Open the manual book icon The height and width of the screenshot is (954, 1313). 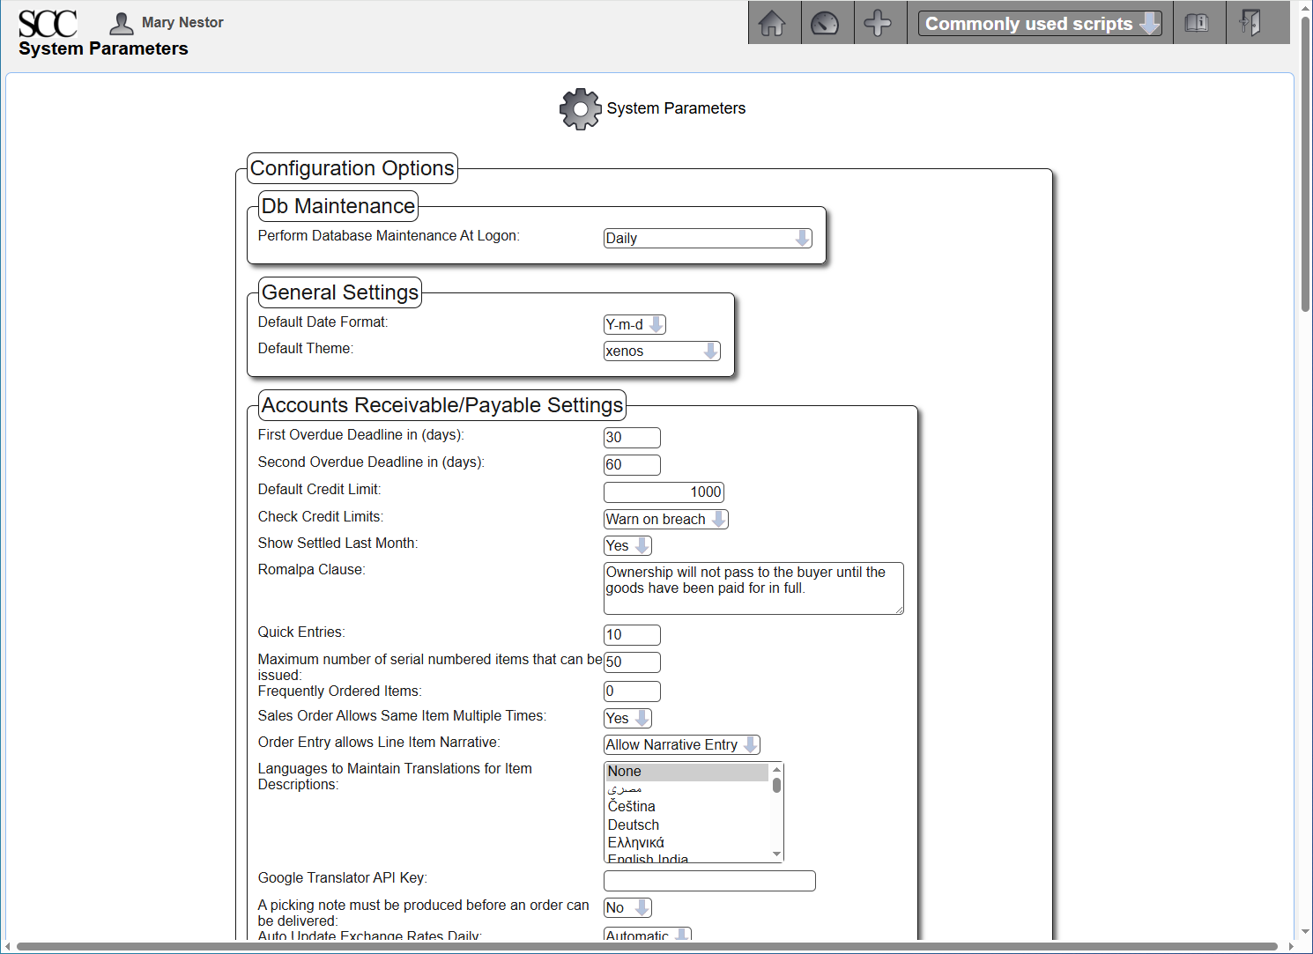(1197, 23)
